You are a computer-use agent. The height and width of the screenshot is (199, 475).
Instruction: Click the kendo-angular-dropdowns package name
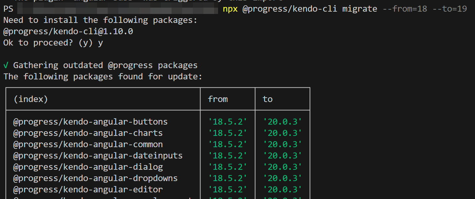pyautogui.click(x=95, y=178)
